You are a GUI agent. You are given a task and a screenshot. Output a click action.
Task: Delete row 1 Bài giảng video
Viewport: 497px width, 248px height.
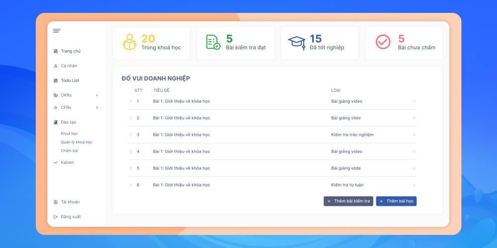point(414,102)
